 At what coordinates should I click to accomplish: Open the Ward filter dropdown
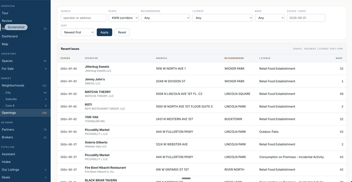[x=269, y=18]
